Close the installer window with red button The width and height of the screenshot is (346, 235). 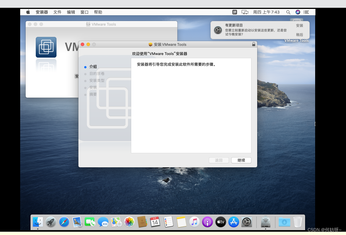(82, 44)
